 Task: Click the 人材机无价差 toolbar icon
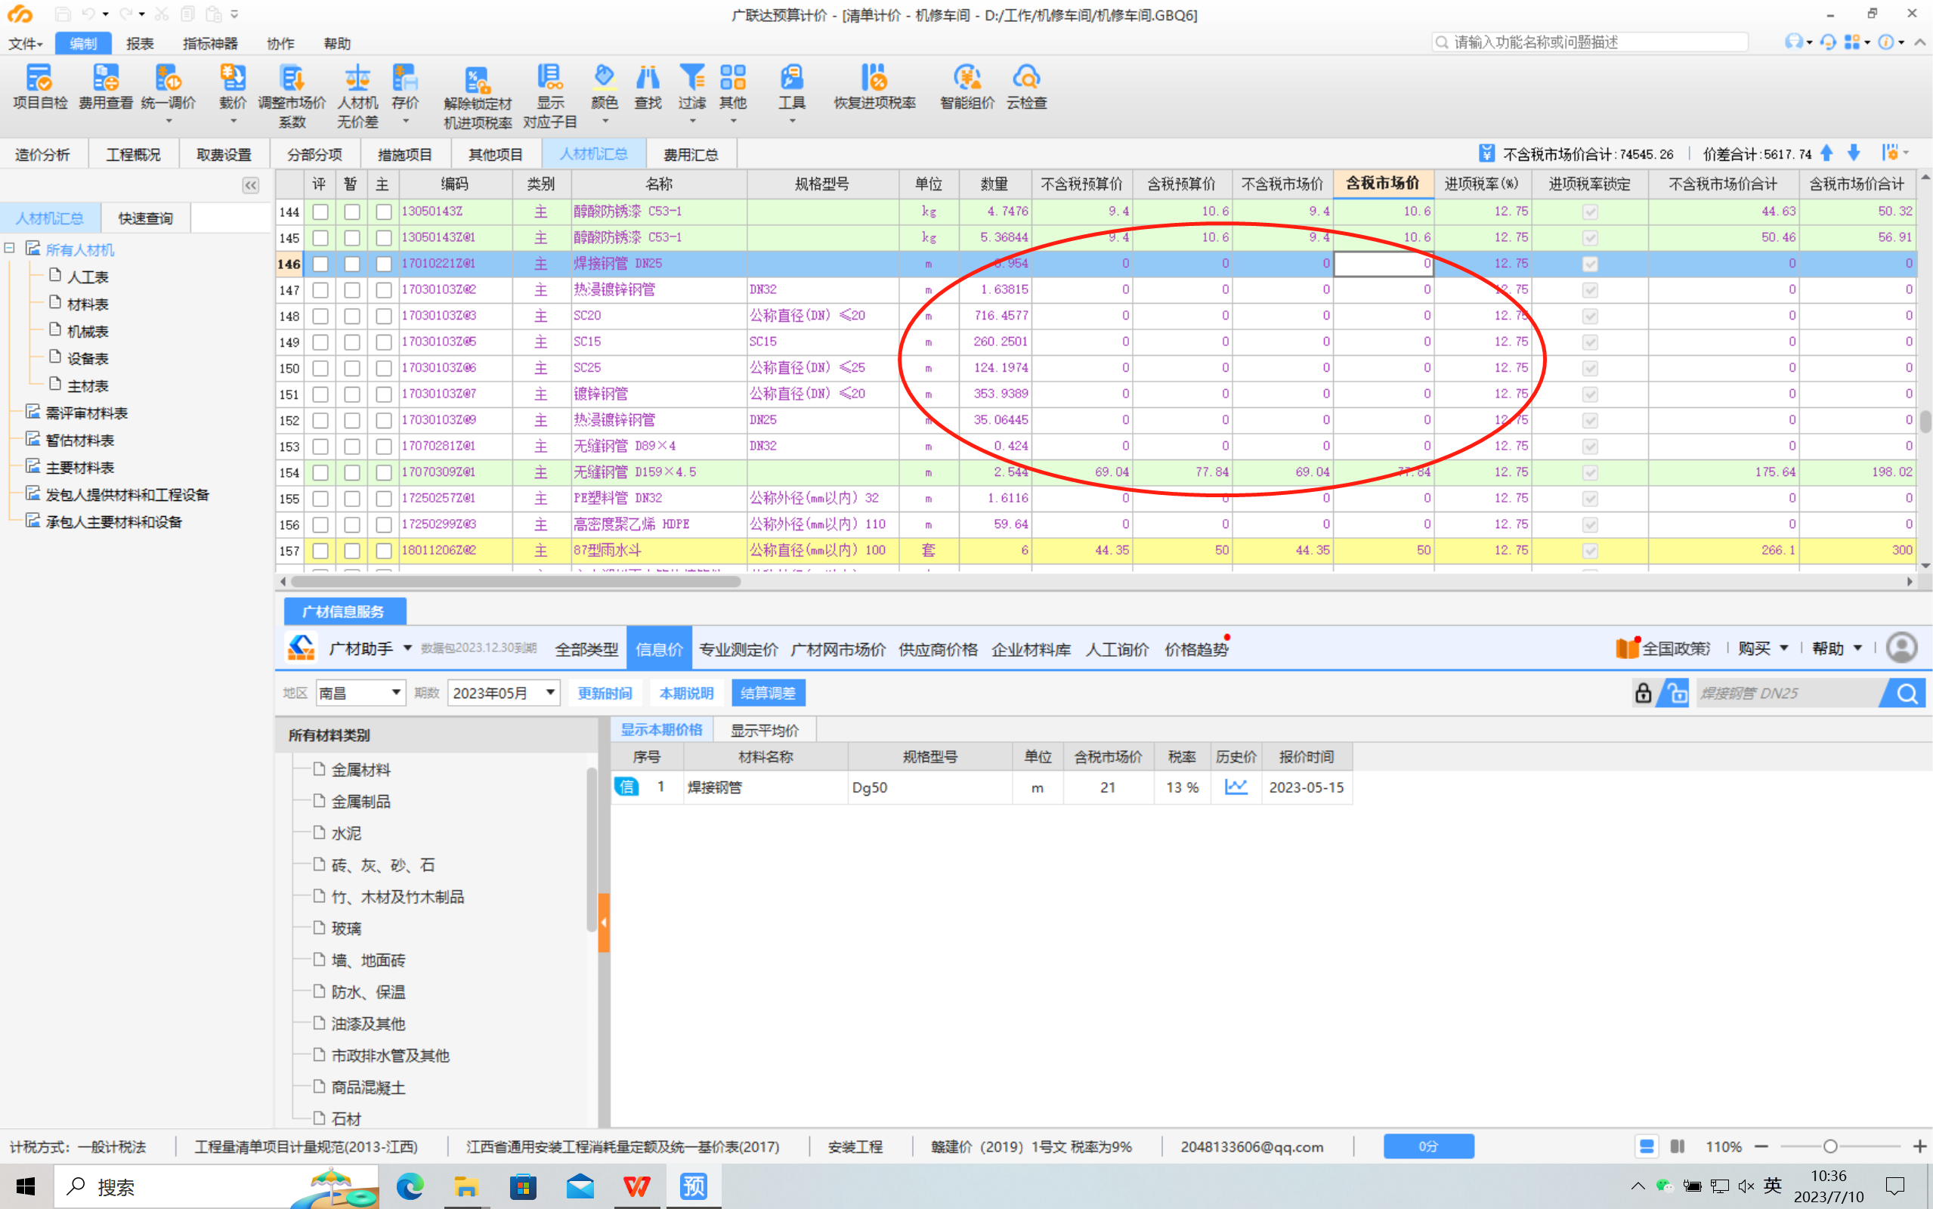pos(357,96)
